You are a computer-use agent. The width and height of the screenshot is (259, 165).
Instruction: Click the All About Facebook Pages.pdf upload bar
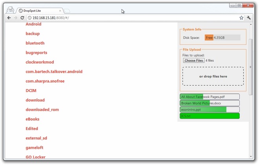click(210, 97)
